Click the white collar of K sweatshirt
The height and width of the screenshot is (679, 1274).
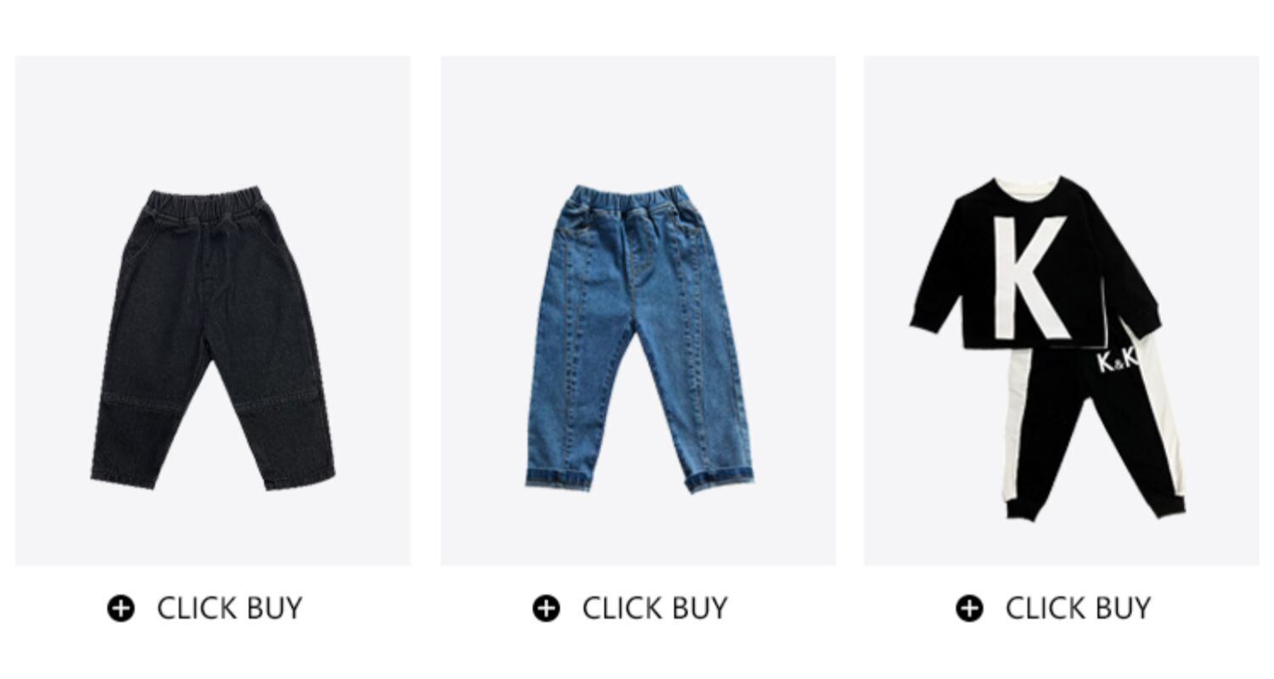pos(1028,182)
